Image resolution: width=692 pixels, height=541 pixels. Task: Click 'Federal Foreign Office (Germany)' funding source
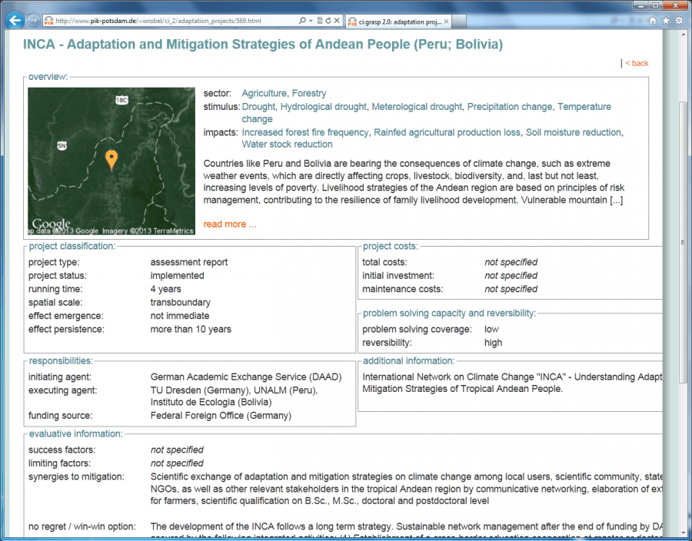tap(221, 415)
